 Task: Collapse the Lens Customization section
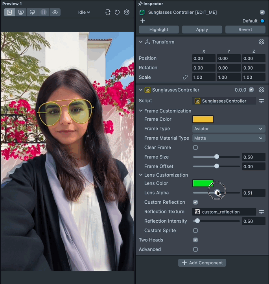[x=141, y=175]
